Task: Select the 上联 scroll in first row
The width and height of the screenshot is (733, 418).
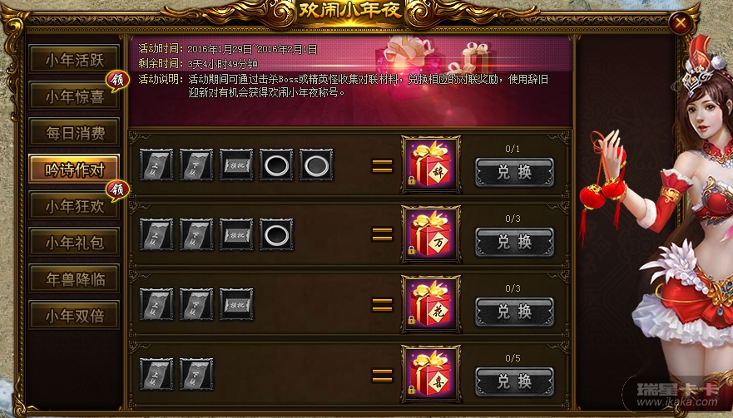Action: coord(156,165)
